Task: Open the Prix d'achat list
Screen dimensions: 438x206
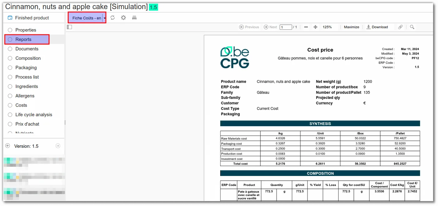Action: (x=27, y=124)
